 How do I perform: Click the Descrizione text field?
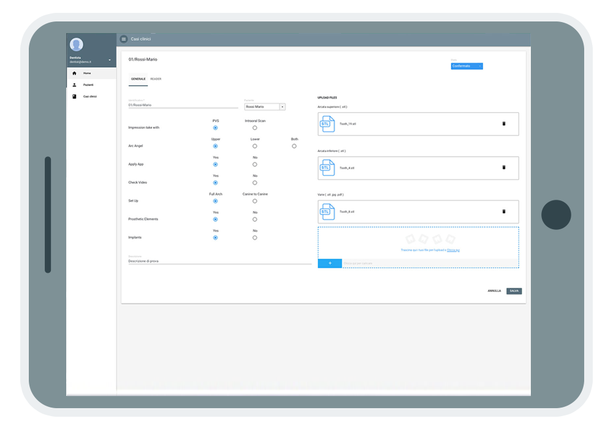[x=219, y=261]
